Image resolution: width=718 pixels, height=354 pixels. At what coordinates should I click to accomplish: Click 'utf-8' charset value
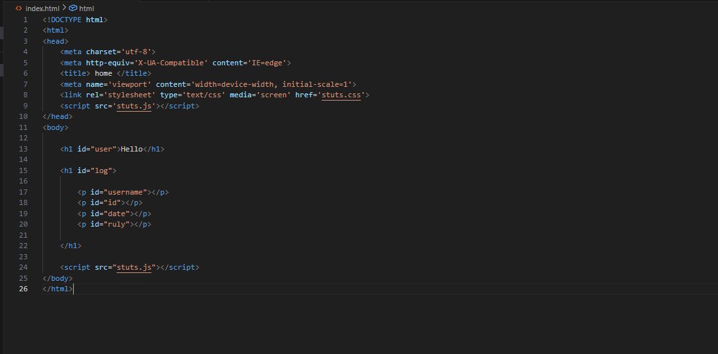138,52
